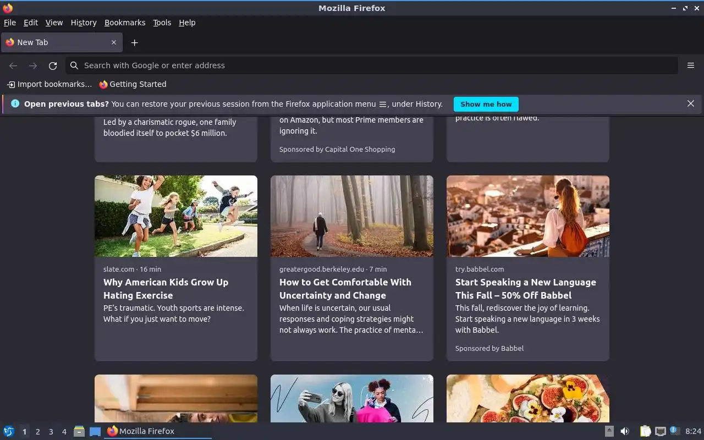Open the wooden beam article thumbnail
The width and height of the screenshot is (704, 440).
tap(176, 399)
